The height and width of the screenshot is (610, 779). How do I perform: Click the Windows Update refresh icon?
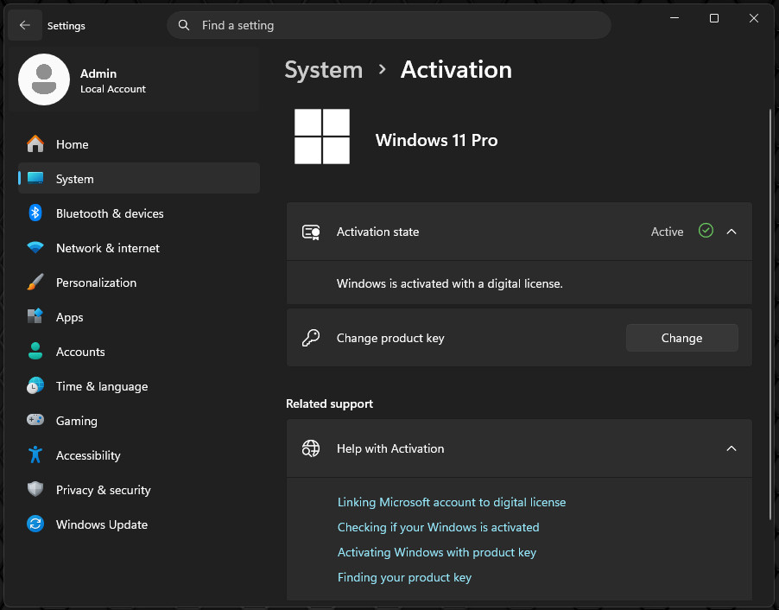[35, 524]
